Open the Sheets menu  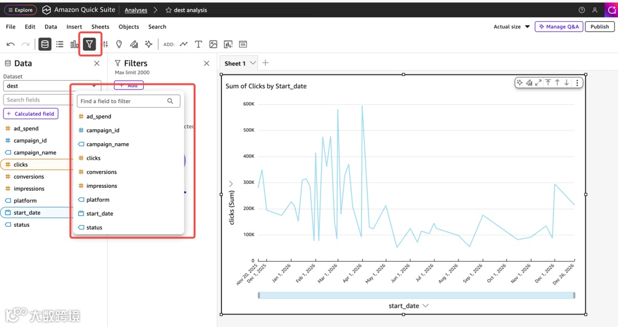click(x=100, y=26)
